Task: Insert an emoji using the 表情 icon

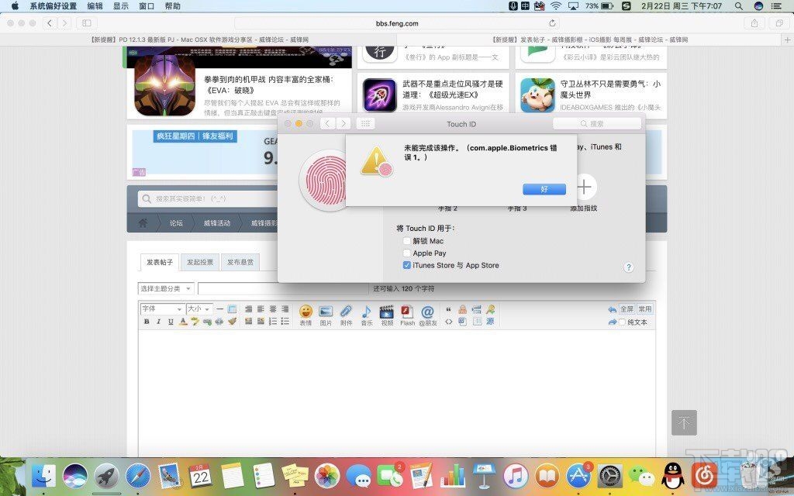Action: 305,311
